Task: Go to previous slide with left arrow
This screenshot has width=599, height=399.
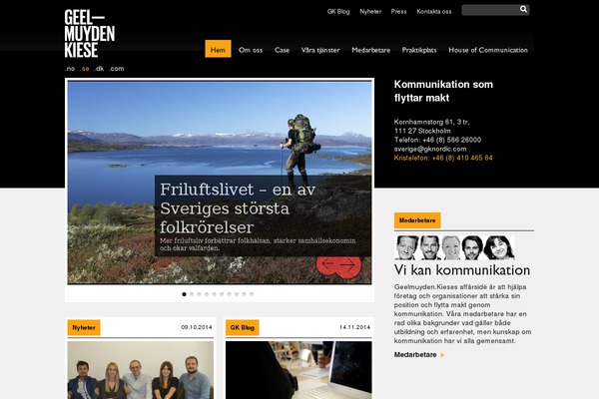Action: [x=327, y=263]
